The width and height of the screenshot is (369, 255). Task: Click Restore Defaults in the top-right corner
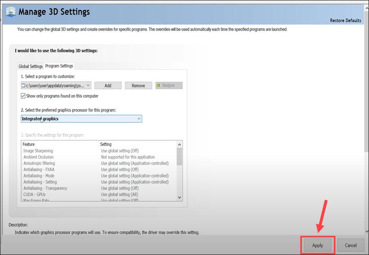(345, 20)
